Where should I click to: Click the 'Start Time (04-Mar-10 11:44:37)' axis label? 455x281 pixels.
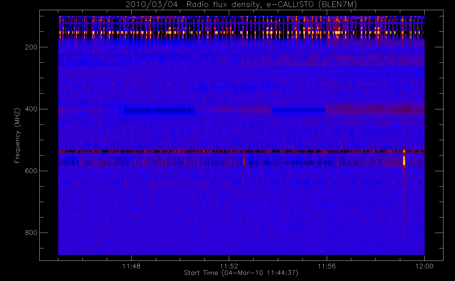[241, 273]
